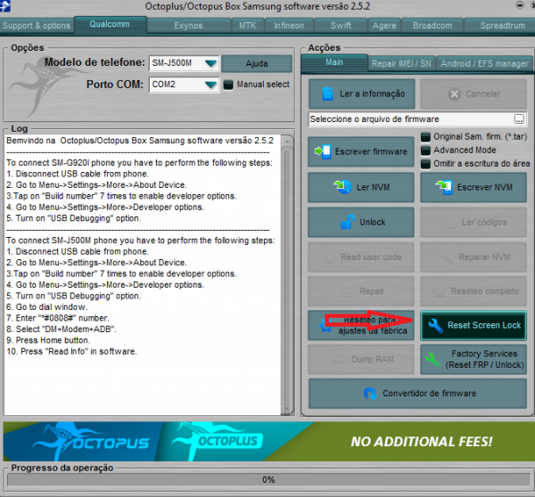
Task: Open the Repair IMEI / SN tab
Action: [401, 64]
